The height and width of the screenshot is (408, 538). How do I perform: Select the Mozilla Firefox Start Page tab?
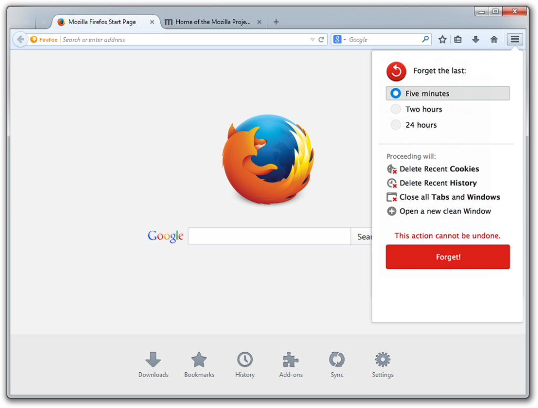[x=102, y=22]
